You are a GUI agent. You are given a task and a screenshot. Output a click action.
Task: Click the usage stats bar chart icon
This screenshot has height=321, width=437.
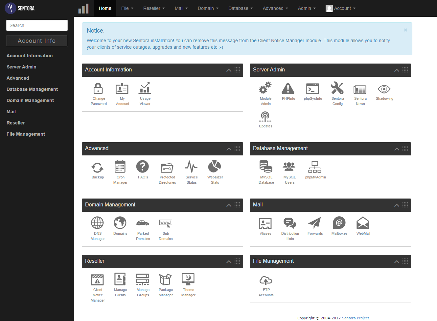click(83, 9)
